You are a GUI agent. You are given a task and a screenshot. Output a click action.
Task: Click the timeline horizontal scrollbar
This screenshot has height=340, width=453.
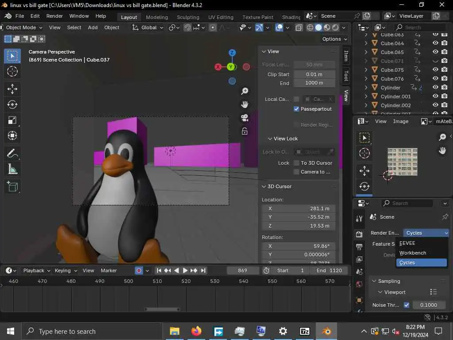click(162, 309)
